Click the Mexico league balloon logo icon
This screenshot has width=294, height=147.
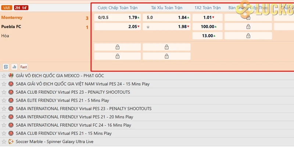click(11, 76)
